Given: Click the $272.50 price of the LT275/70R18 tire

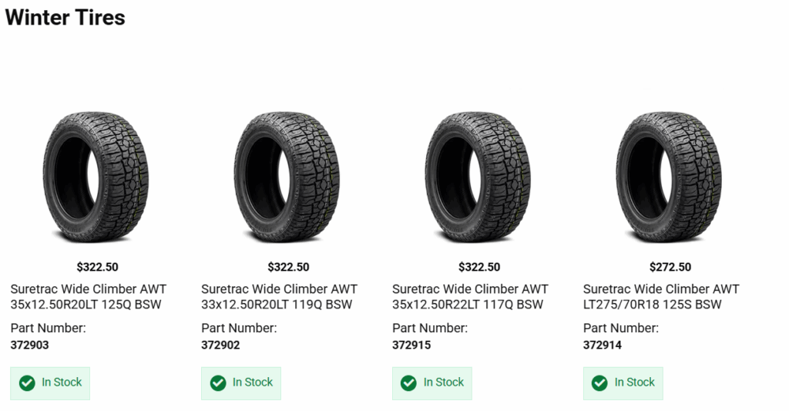Looking at the screenshot, I should click(670, 268).
